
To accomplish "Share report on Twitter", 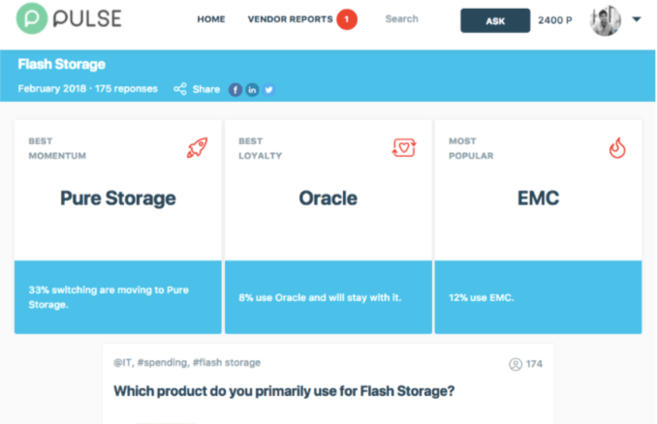I will [x=268, y=89].
